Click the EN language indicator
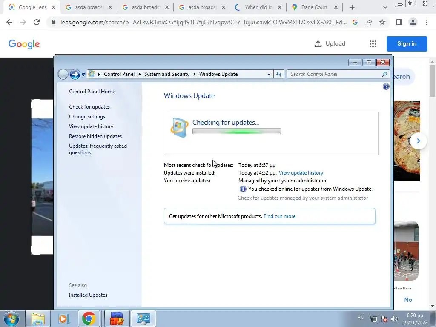 point(360,318)
